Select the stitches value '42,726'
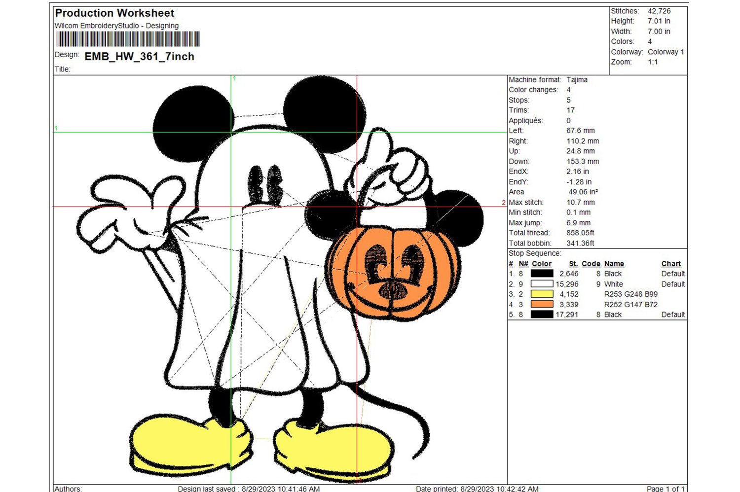740x492 pixels. [x=659, y=11]
